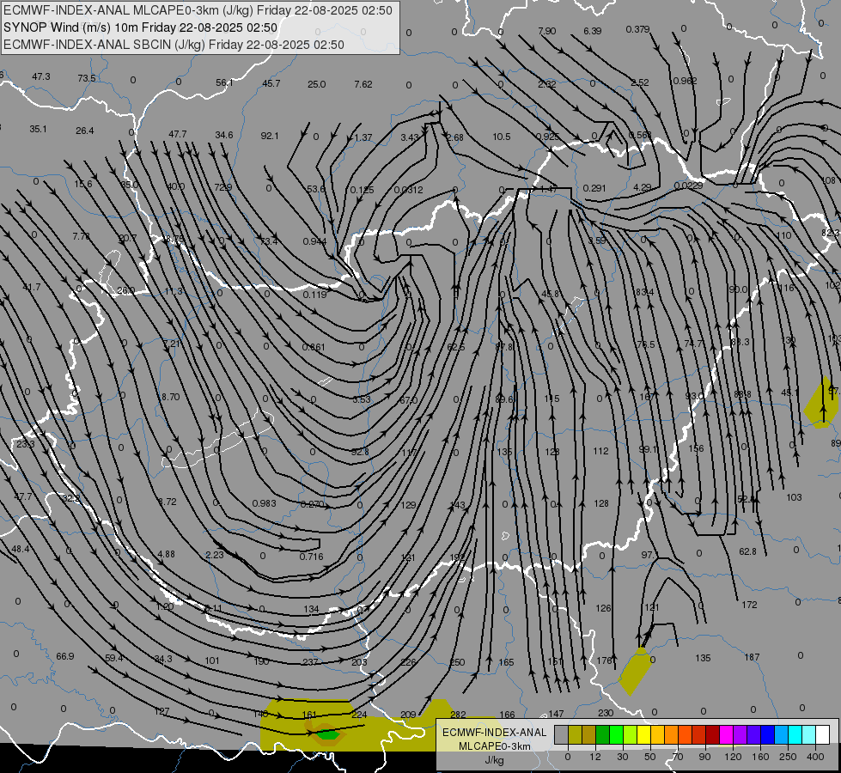Click the map value '7.62'
The width and height of the screenshot is (841, 773).
[x=363, y=84]
